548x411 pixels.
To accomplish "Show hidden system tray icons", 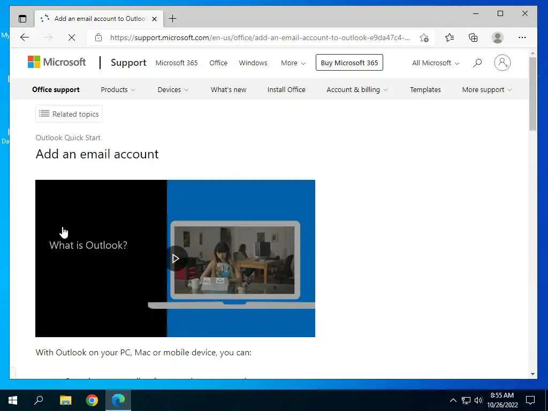I will (x=453, y=400).
